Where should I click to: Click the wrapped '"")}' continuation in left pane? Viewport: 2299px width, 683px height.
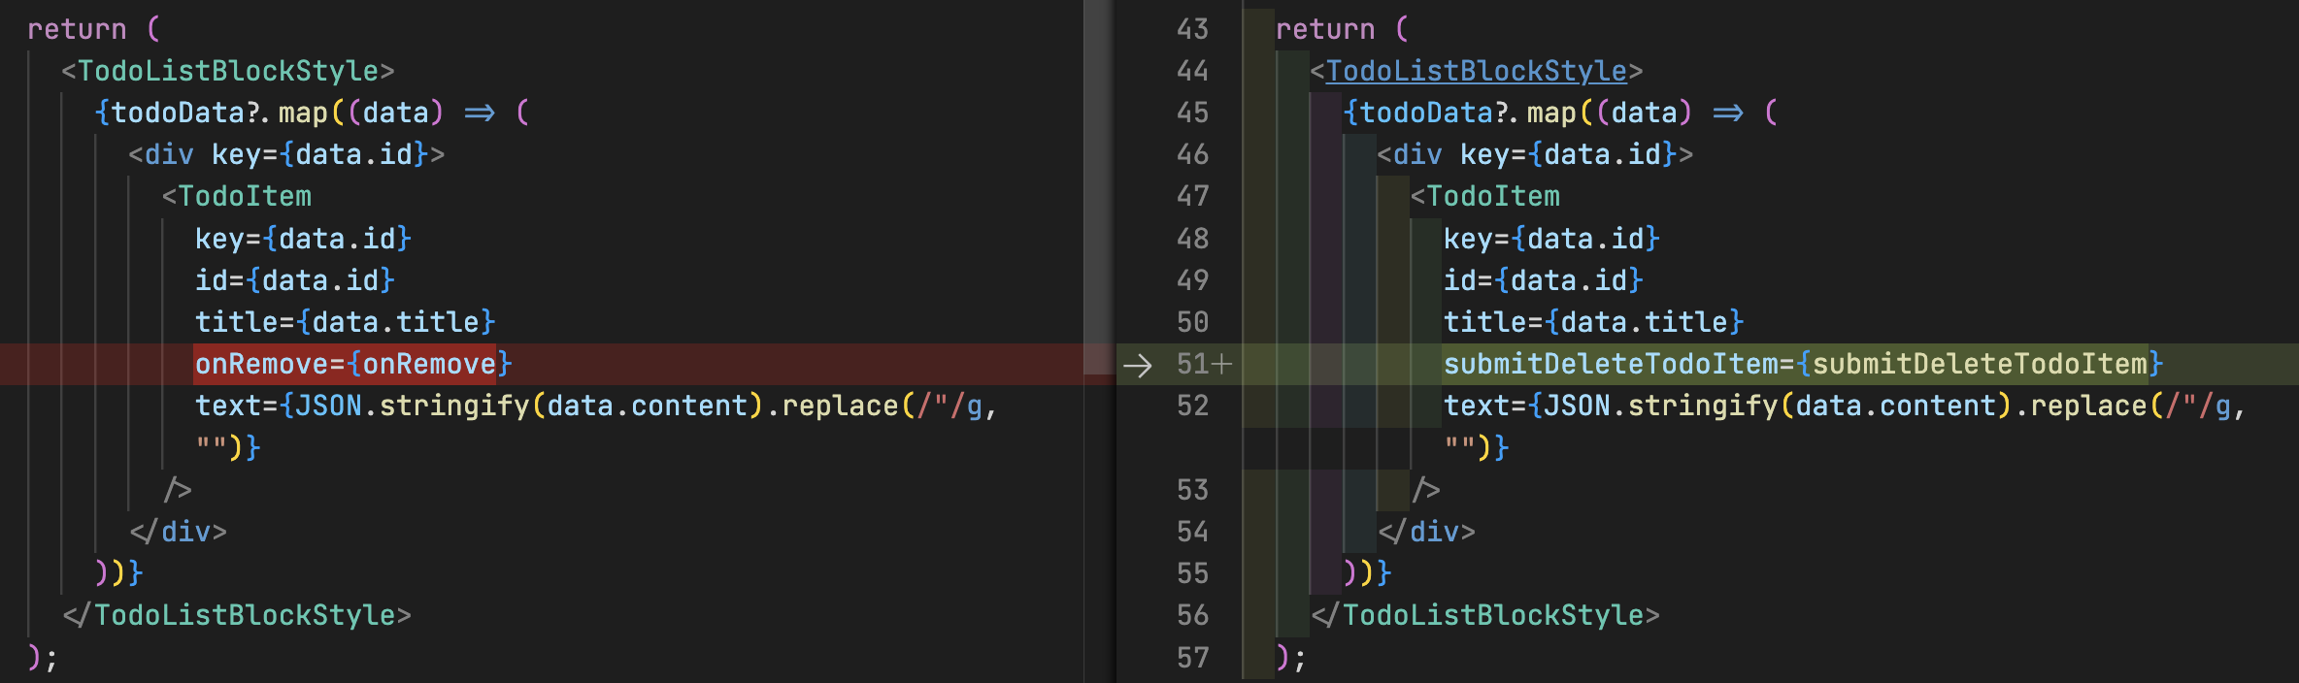click(228, 447)
